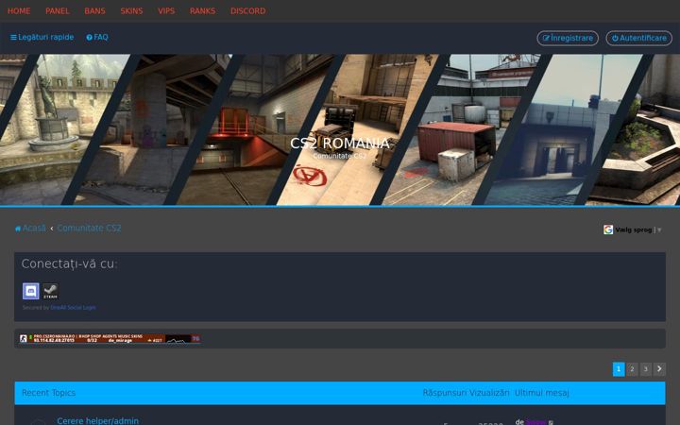Open the Cerere helper/admin topic
The width and height of the screenshot is (680, 425).
point(98,420)
